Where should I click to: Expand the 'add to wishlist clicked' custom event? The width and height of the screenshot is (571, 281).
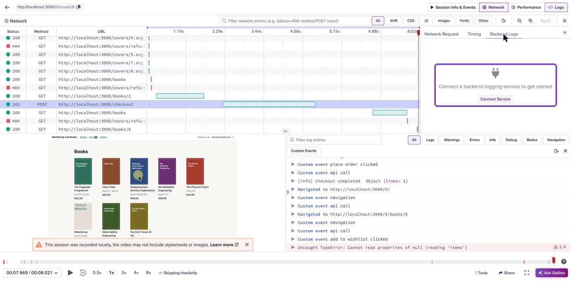(293, 239)
